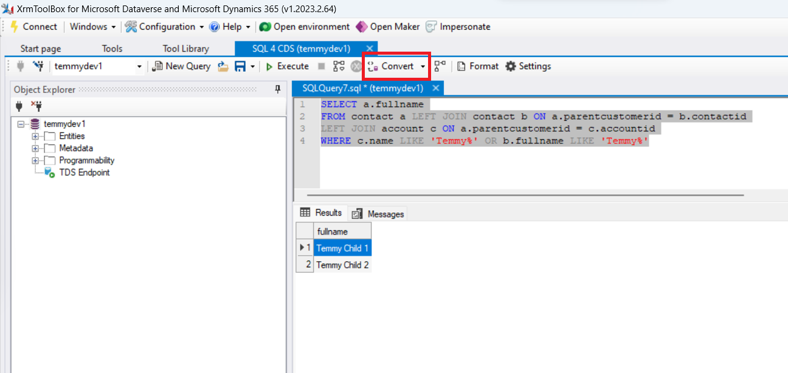Click the fullname column header

pyautogui.click(x=342, y=231)
